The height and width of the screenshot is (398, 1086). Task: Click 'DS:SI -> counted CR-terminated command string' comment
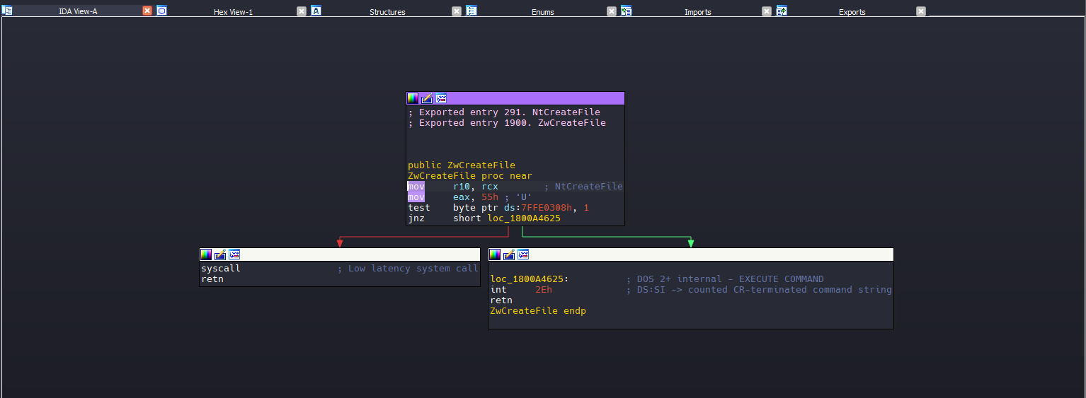tap(759, 290)
